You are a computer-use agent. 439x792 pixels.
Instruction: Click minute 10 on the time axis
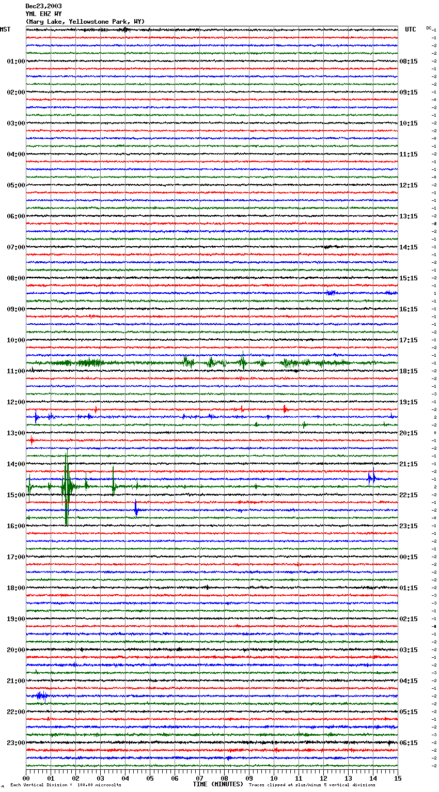tap(274, 778)
